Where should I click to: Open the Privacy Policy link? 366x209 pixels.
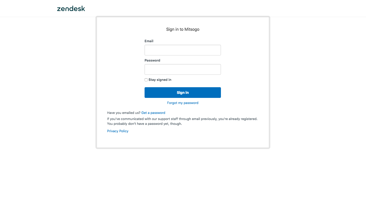tap(118, 131)
